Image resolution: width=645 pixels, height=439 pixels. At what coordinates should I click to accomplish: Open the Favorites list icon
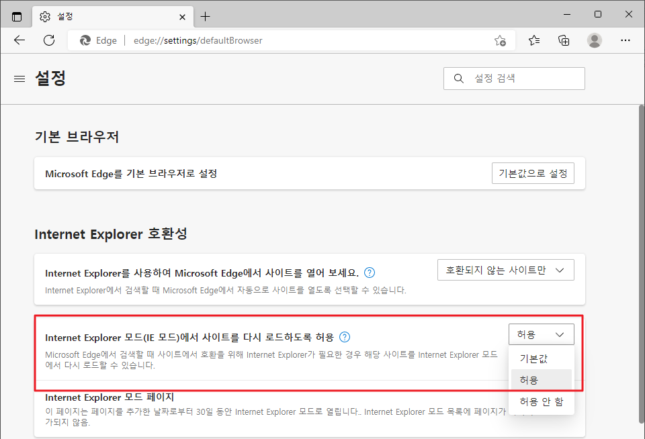pyautogui.click(x=534, y=40)
